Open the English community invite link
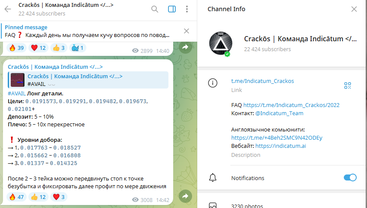367x208 pixels. coord(277,138)
